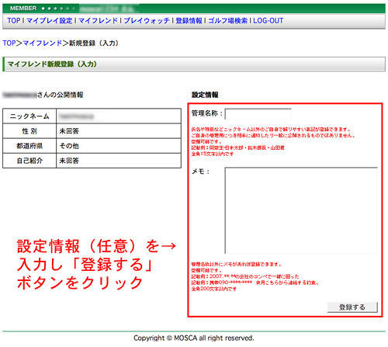Click the マイフレンド新規登録（入力） heading bar
Viewport: 388px width, 347px height.
[x=194, y=64]
